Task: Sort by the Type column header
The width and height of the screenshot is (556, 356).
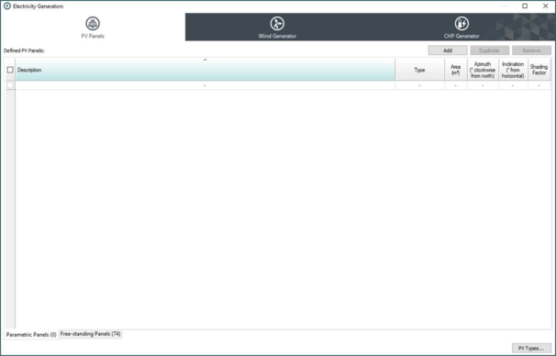Action: coord(419,70)
